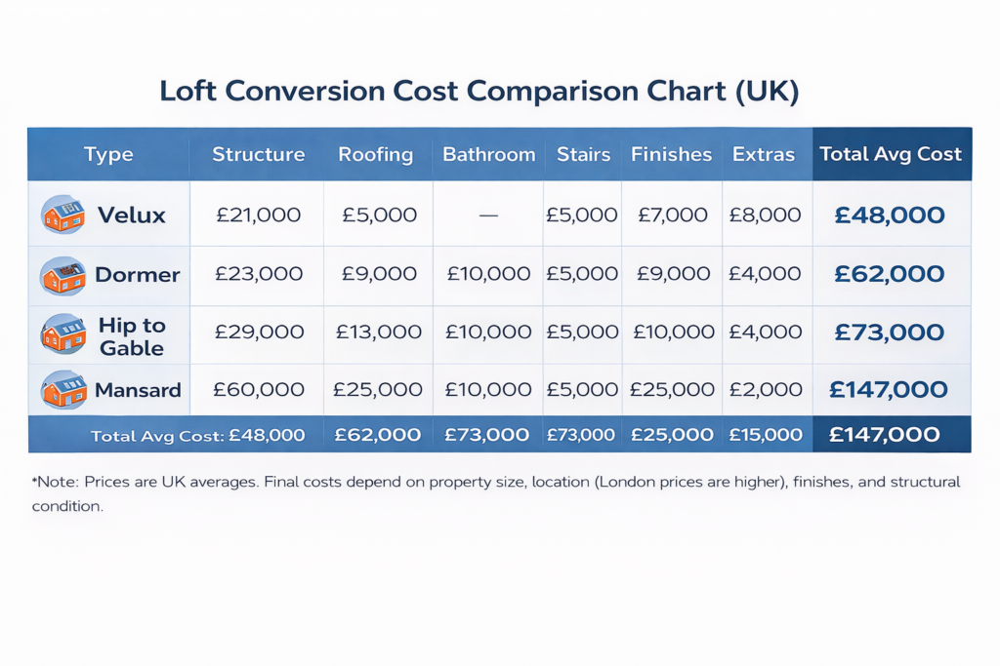
Task: Select the Type column header
Action: 108,154
